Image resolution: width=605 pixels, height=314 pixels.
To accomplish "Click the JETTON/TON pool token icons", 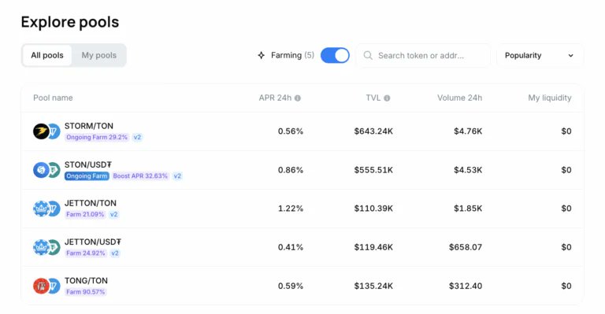I will tap(46, 209).
